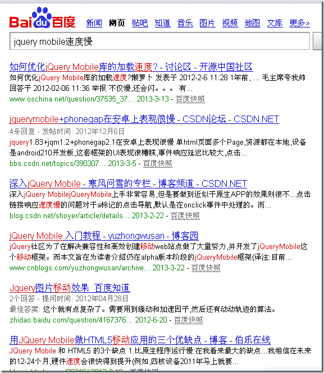Open 百度快照 for the bbs.csdn.net result

(158, 163)
